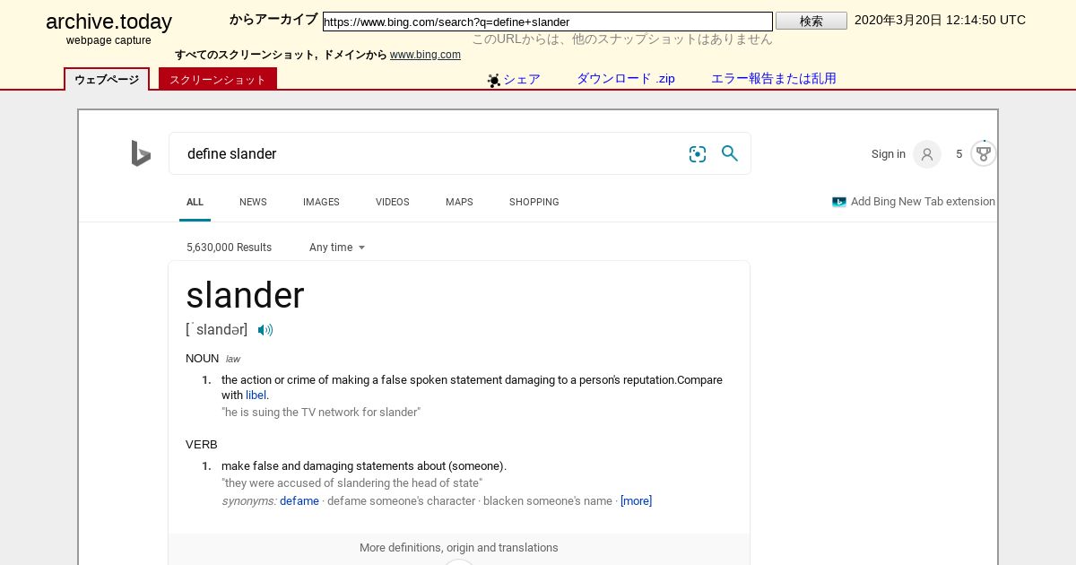1076x565 pixels.
Task: Switch to the VIDEOS tab
Action: click(x=393, y=202)
